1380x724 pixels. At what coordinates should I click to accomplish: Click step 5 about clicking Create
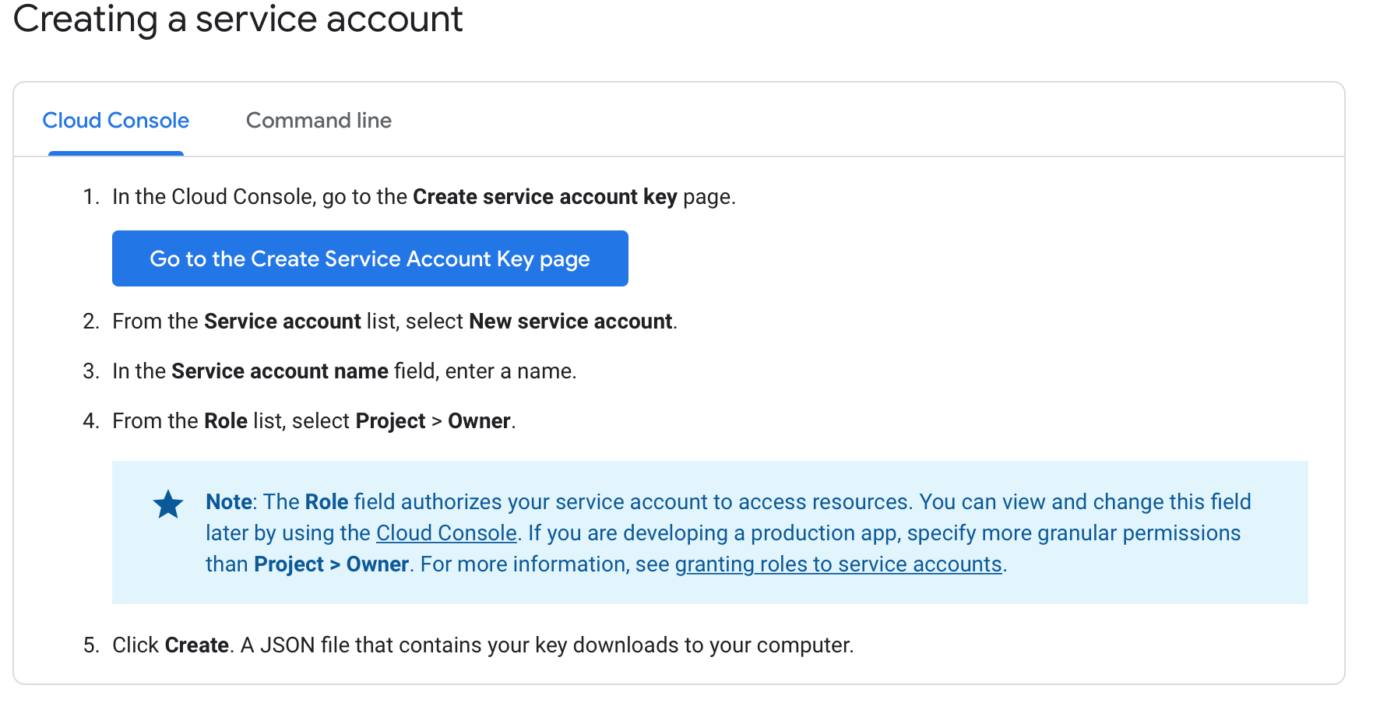(484, 645)
